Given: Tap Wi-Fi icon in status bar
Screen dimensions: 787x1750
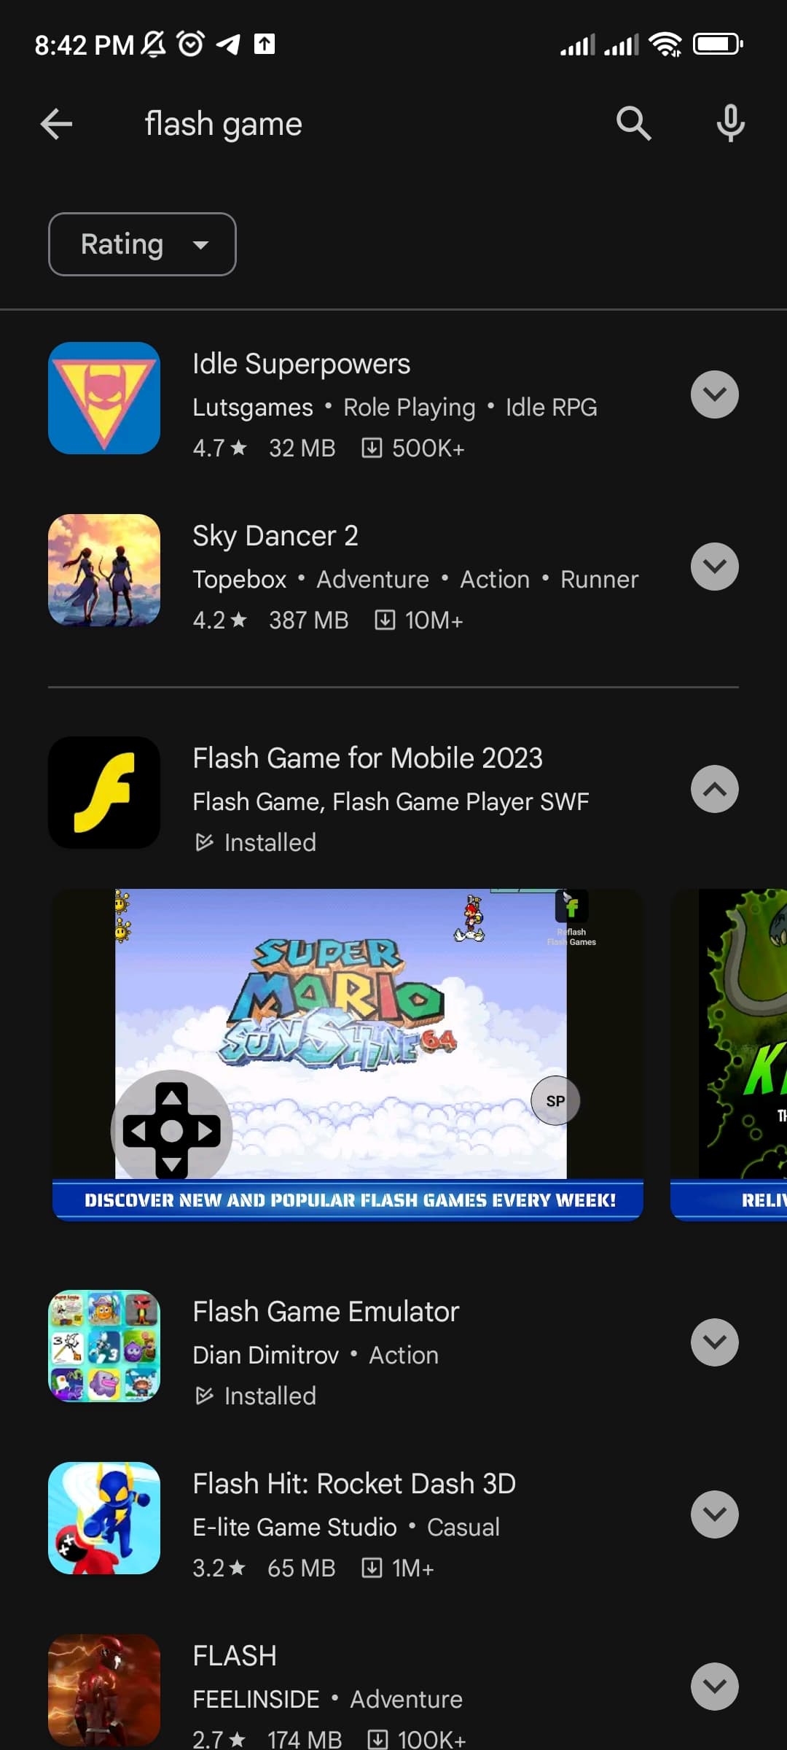Looking at the screenshot, I should click(665, 44).
